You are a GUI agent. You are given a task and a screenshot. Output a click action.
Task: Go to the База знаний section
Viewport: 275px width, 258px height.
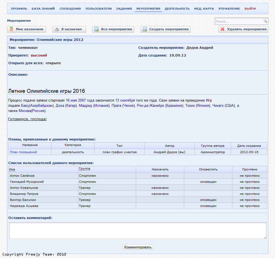coord(43,9)
